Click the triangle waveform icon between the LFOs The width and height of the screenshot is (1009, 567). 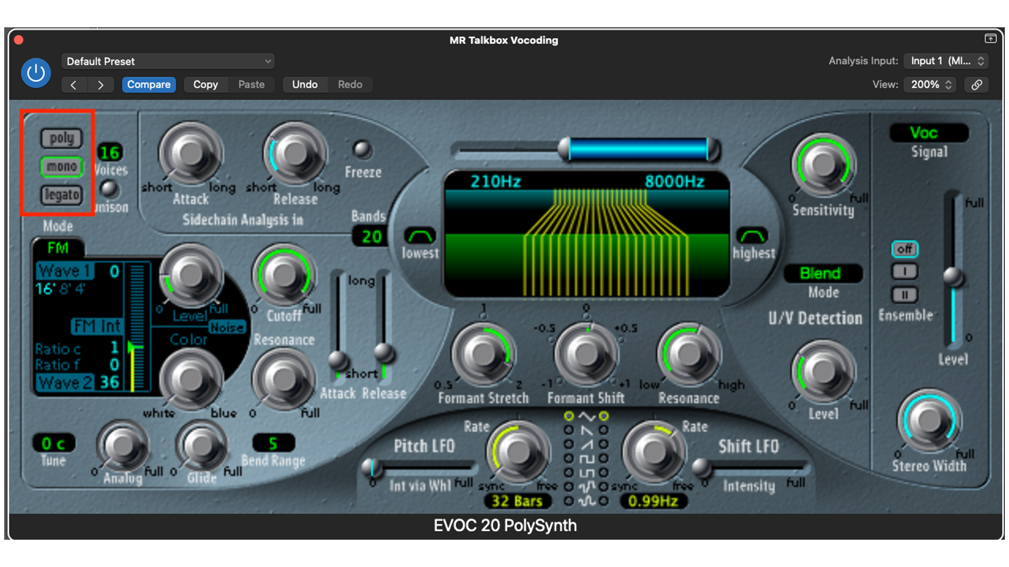pos(586,417)
